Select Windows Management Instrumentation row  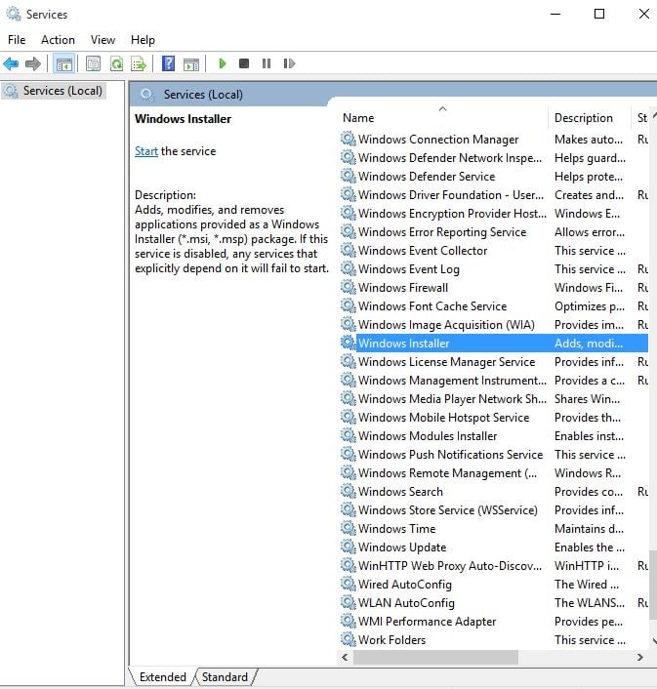[493, 380]
